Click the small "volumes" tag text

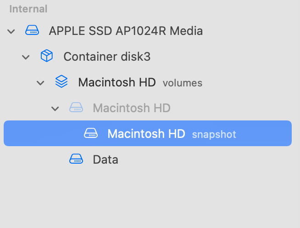click(x=182, y=83)
